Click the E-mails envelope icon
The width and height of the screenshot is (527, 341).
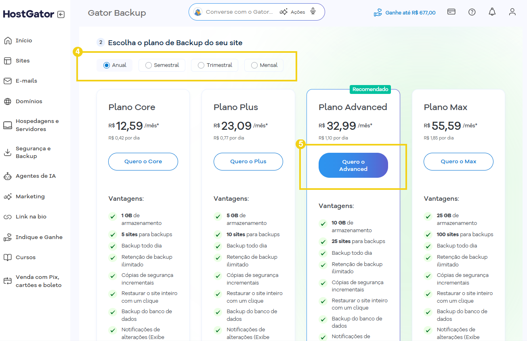point(8,81)
